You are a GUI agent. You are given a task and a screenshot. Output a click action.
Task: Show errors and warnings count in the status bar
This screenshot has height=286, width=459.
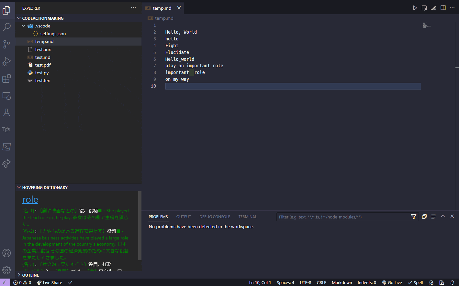click(x=22, y=282)
